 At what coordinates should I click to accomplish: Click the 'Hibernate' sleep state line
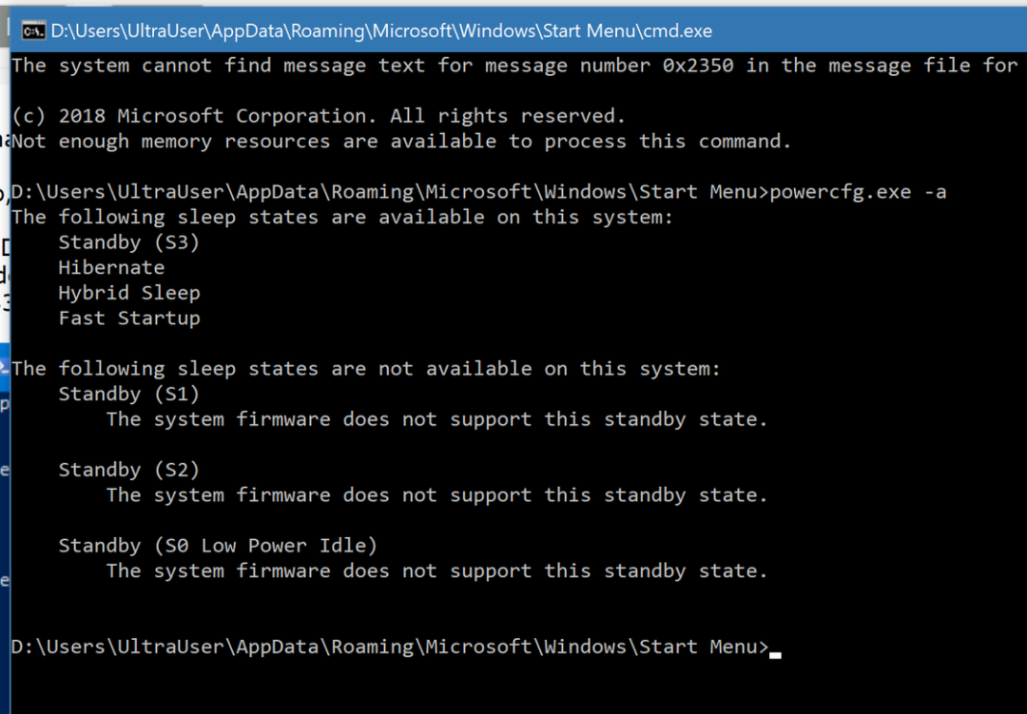coord(111,268)
